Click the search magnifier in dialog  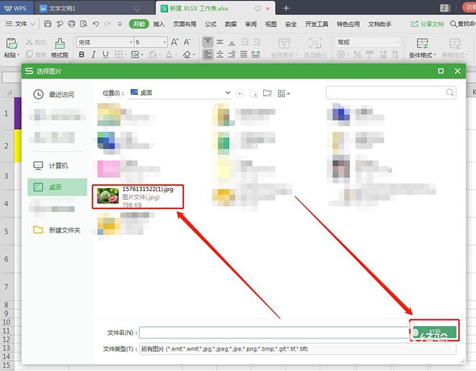tap(450, 92)
